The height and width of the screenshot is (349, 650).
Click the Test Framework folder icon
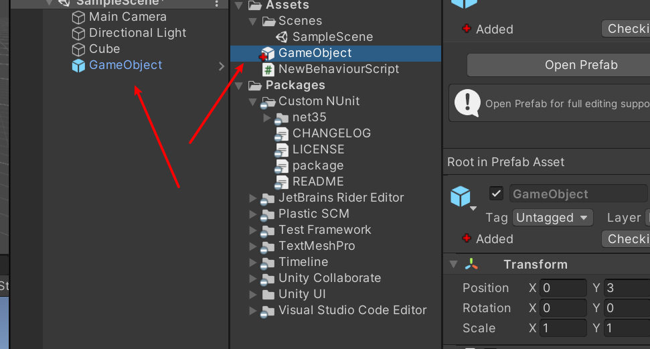(x=267, y=230)
